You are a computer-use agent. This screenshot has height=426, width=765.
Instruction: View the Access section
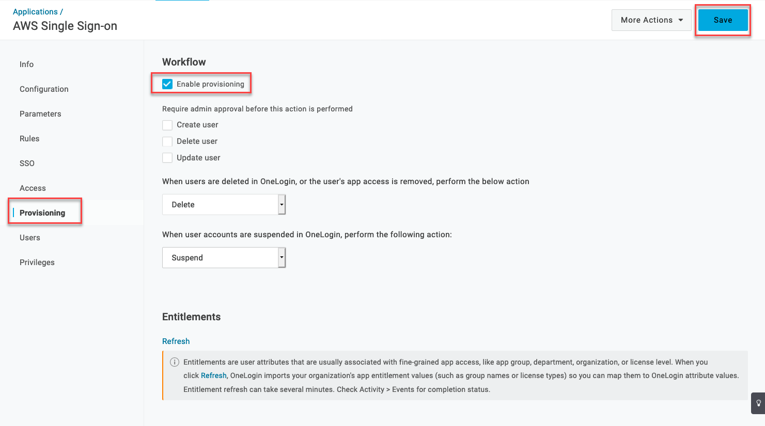(33, 188)
